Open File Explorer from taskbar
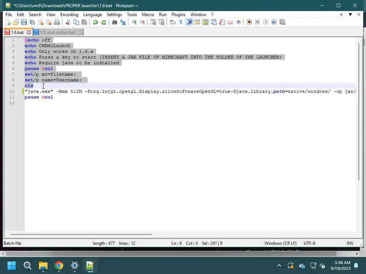366x274 pixels. 43,265
